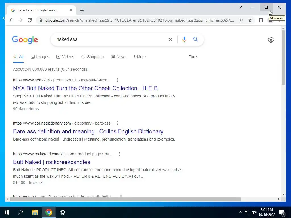Open the notification center
291x218 pixels.
[282, 213]
